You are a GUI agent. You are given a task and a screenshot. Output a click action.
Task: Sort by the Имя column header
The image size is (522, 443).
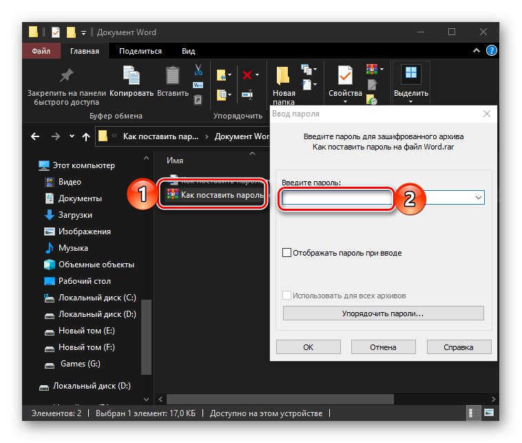175,161
